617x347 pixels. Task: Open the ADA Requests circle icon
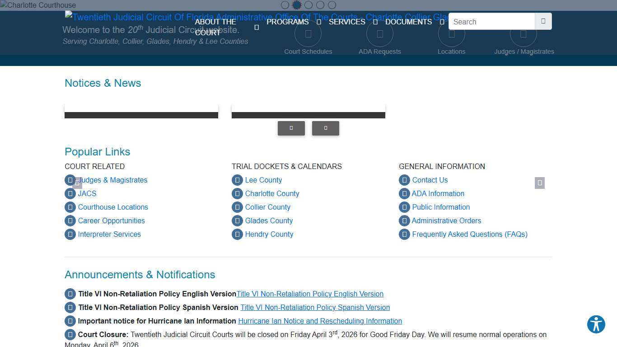(379, 34)
